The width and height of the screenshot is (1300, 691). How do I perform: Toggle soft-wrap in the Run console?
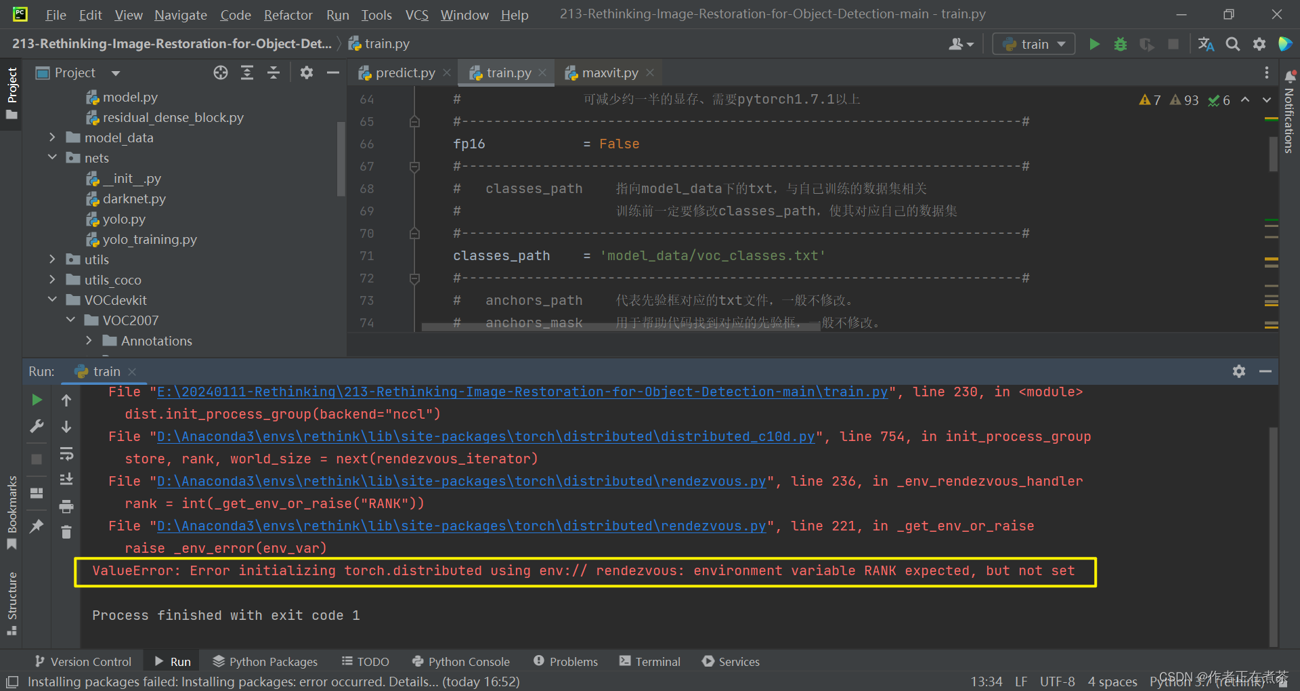point(66,454)
